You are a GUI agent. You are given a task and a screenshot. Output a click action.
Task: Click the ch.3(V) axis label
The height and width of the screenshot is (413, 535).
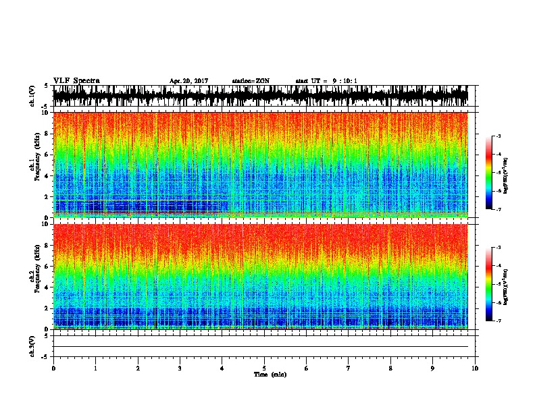[x=32, y=346]
